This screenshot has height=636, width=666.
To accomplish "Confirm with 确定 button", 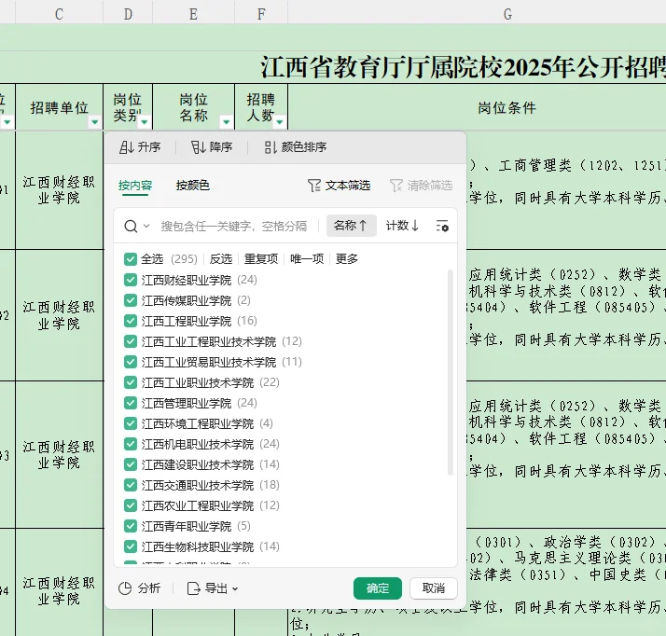I will pos(378,588).
